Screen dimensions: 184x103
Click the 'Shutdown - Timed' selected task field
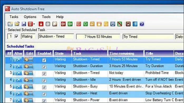[x=56, y=36]
